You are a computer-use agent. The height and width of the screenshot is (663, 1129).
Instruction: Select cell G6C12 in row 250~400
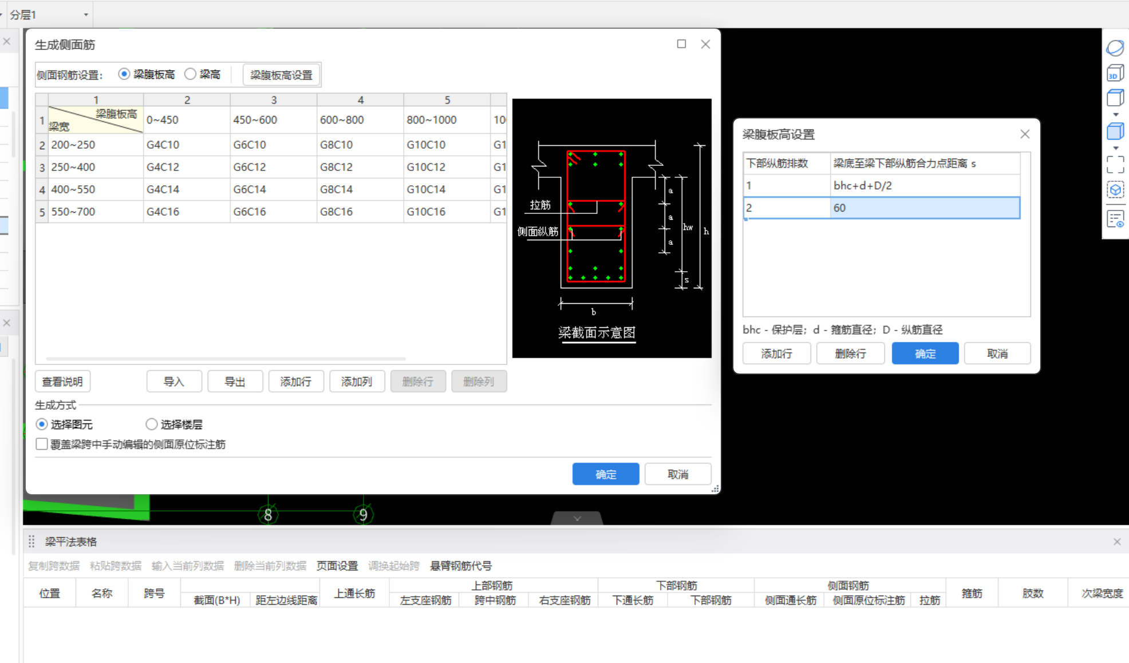(x=274, y=167)
